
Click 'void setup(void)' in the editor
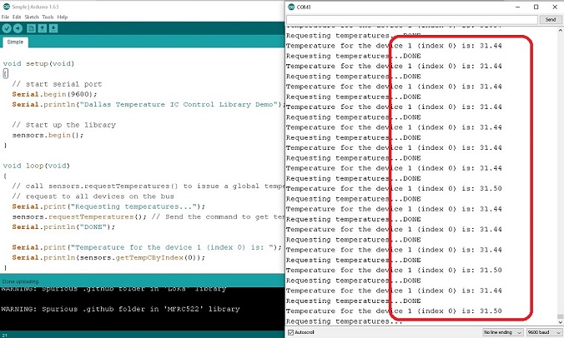pos(39,63)
